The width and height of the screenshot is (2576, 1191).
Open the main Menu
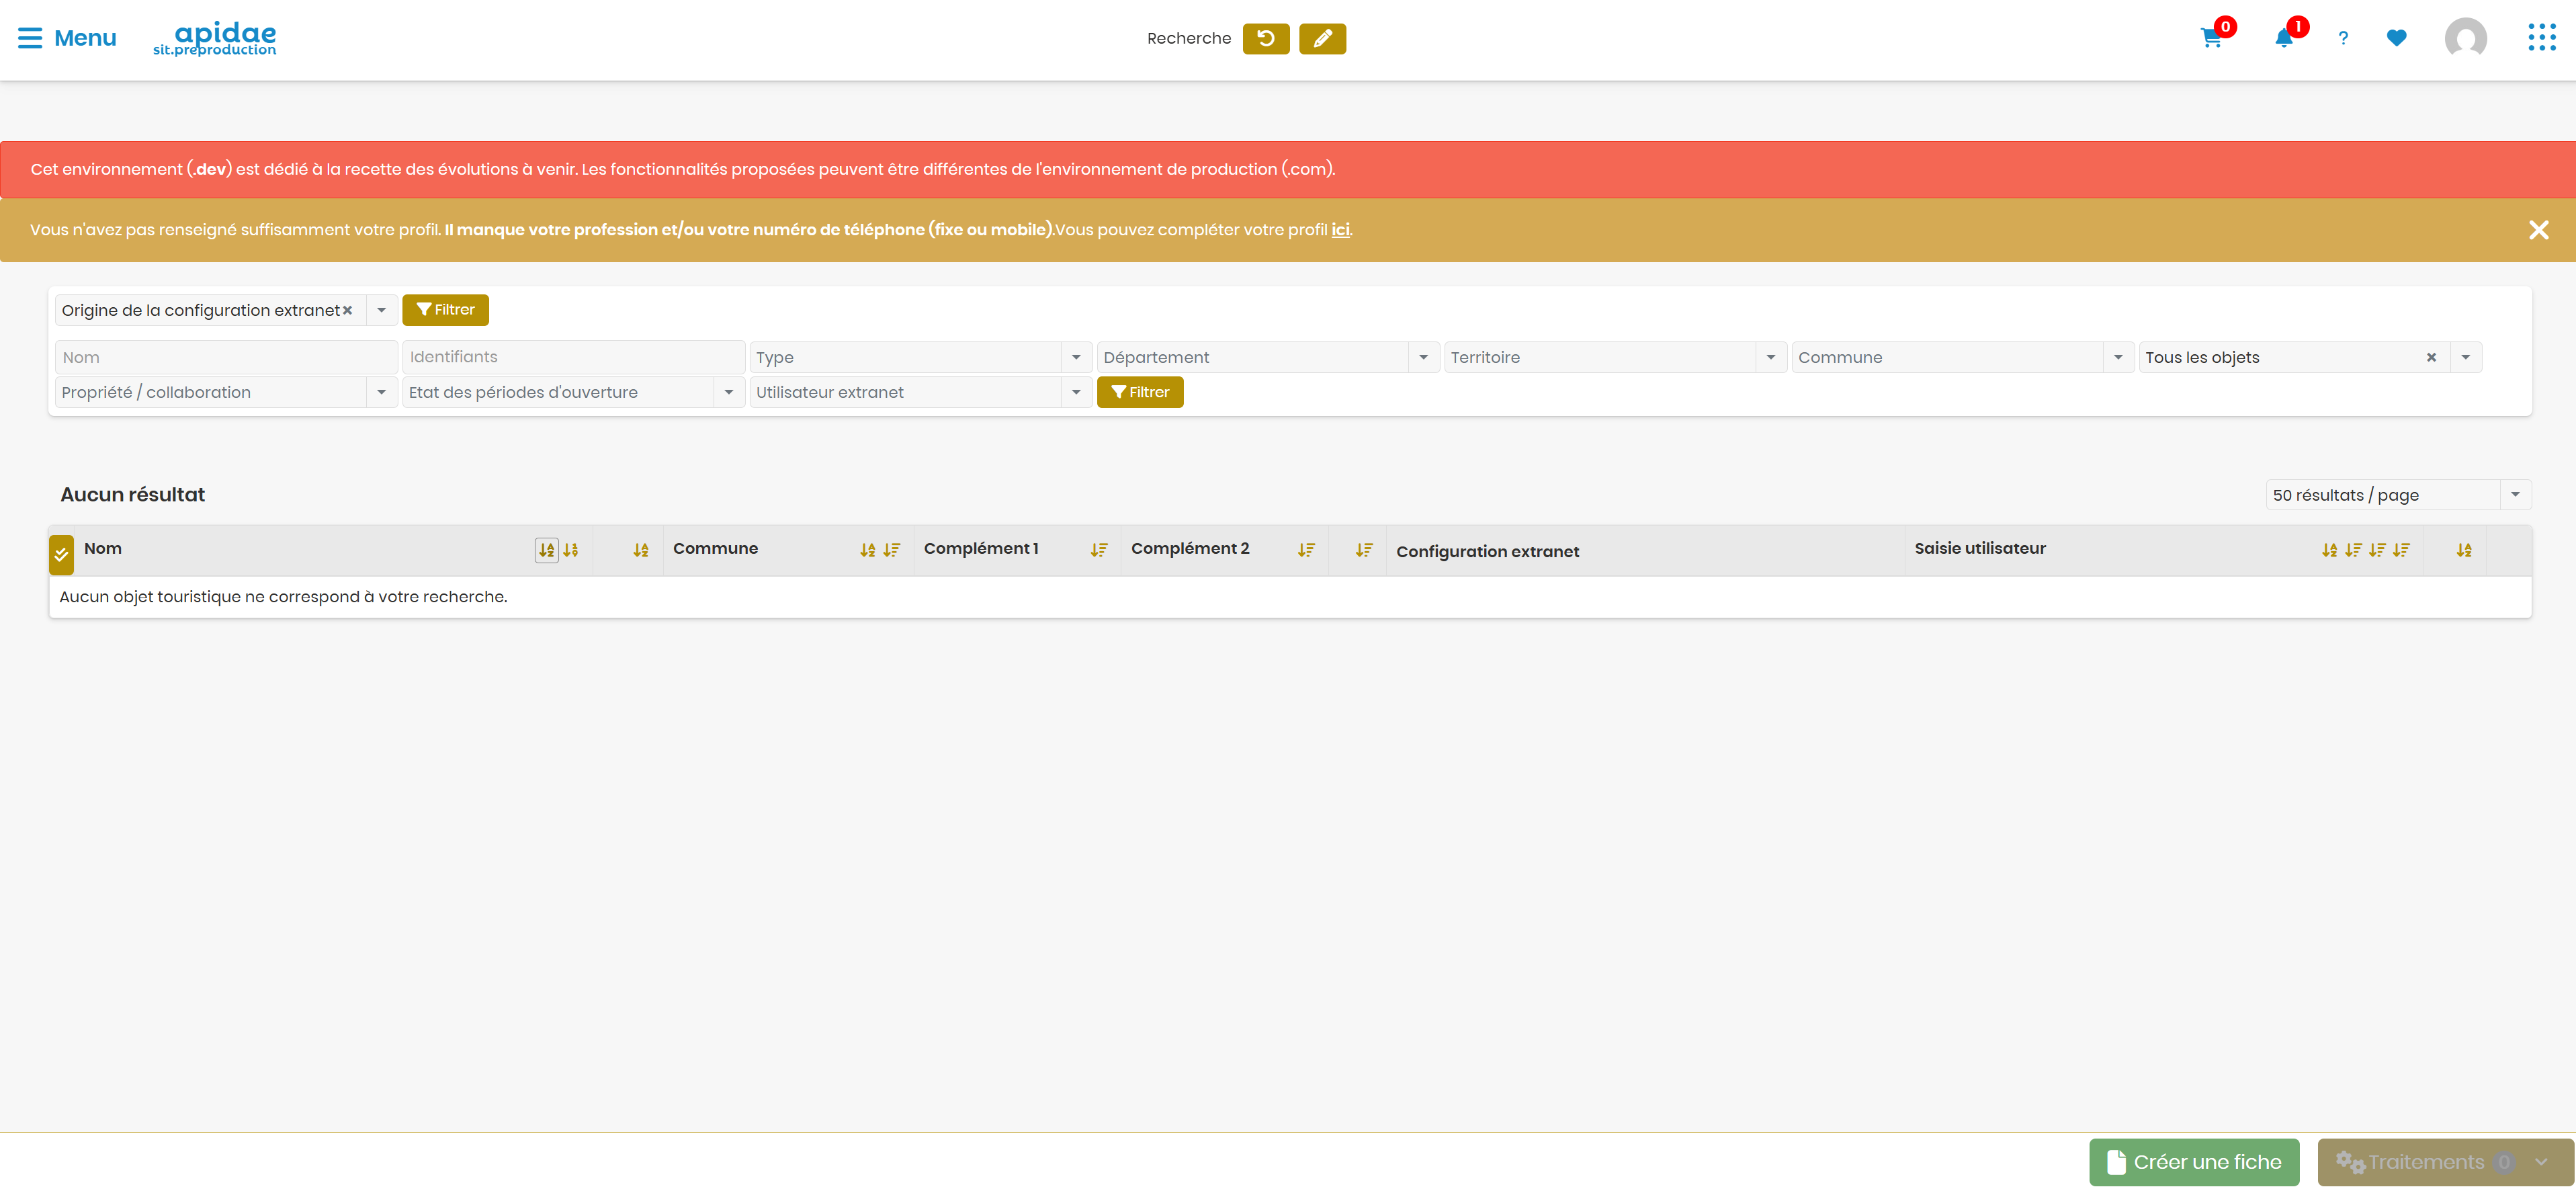point(67,38)
